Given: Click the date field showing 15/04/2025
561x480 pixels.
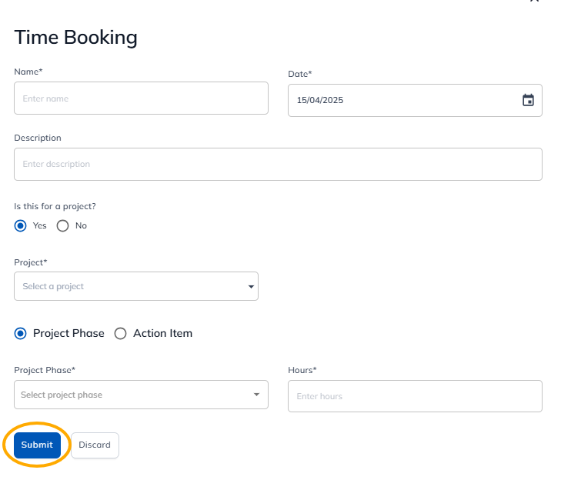Looking at the screenshot, I should pos(400,100).
